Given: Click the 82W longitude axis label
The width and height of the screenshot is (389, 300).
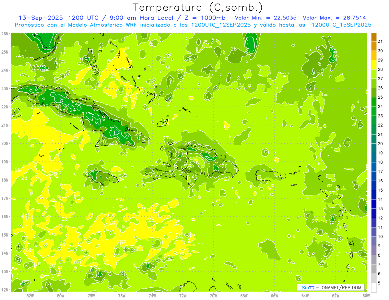Looking at the screenshot, I should point(30,295).
